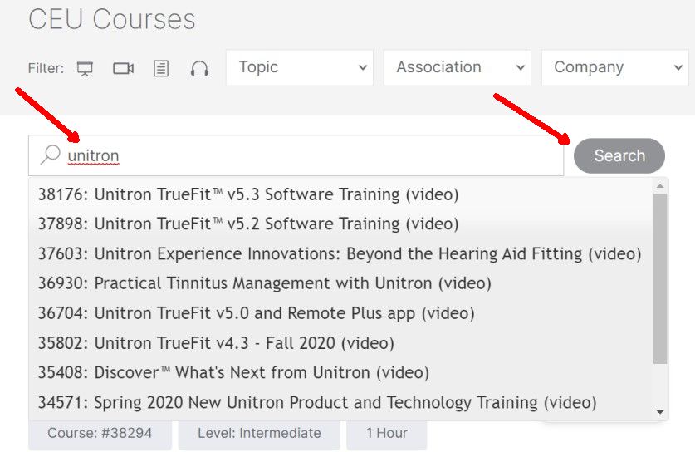Filter by audio headphones icon
695x452 pixels.
pyautogui.click(x=199, y=69)
